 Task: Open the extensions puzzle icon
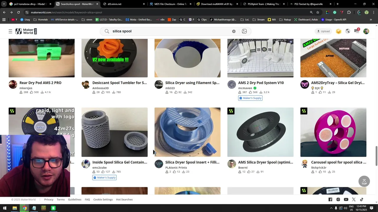349,12
